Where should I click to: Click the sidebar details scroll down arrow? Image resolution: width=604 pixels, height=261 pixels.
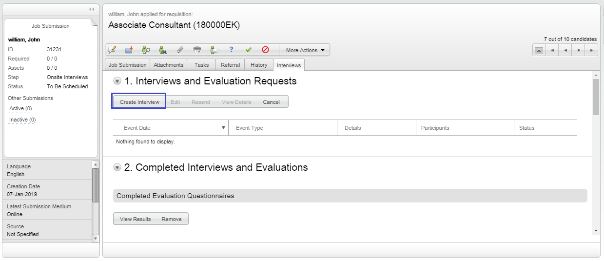(96, 238)
